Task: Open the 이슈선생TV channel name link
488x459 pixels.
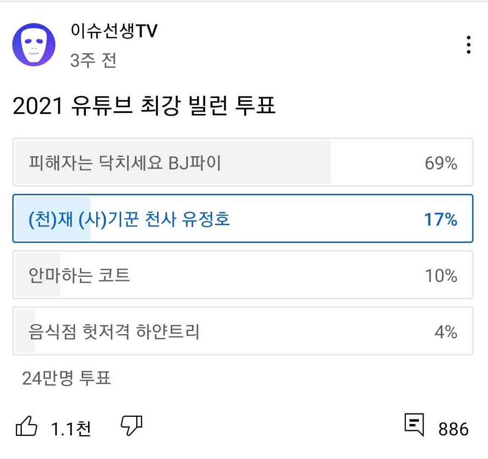Action: click(x=114, y=31)
